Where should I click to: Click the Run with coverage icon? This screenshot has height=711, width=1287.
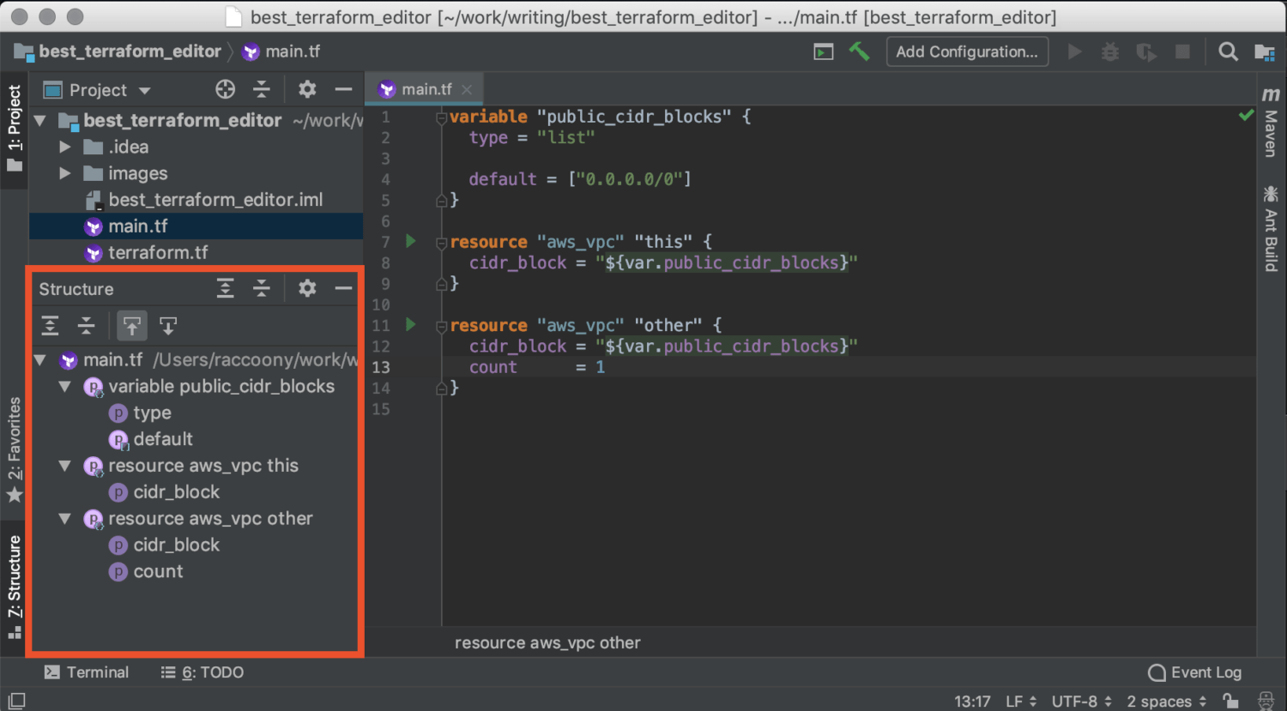coord(1146,52)
